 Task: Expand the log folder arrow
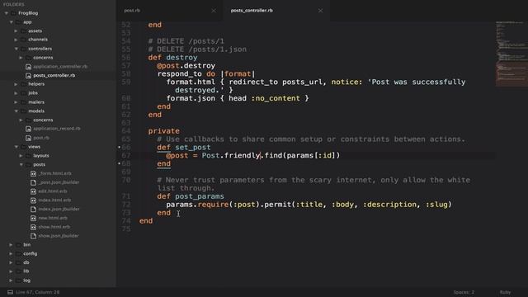[x=11, y=280]
